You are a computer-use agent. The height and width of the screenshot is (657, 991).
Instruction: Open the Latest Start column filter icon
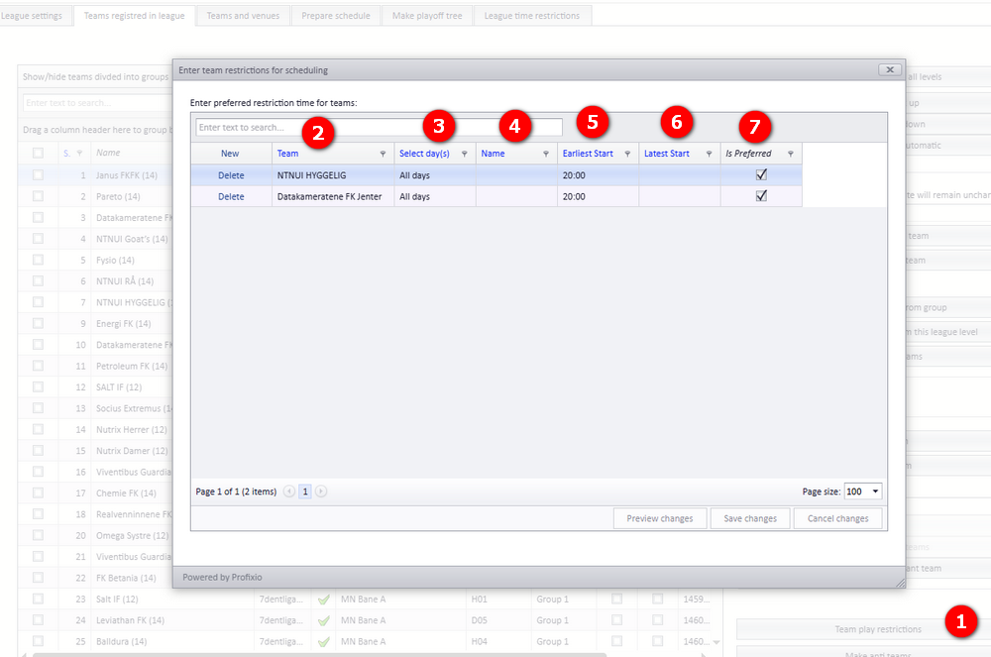[709, 154]
